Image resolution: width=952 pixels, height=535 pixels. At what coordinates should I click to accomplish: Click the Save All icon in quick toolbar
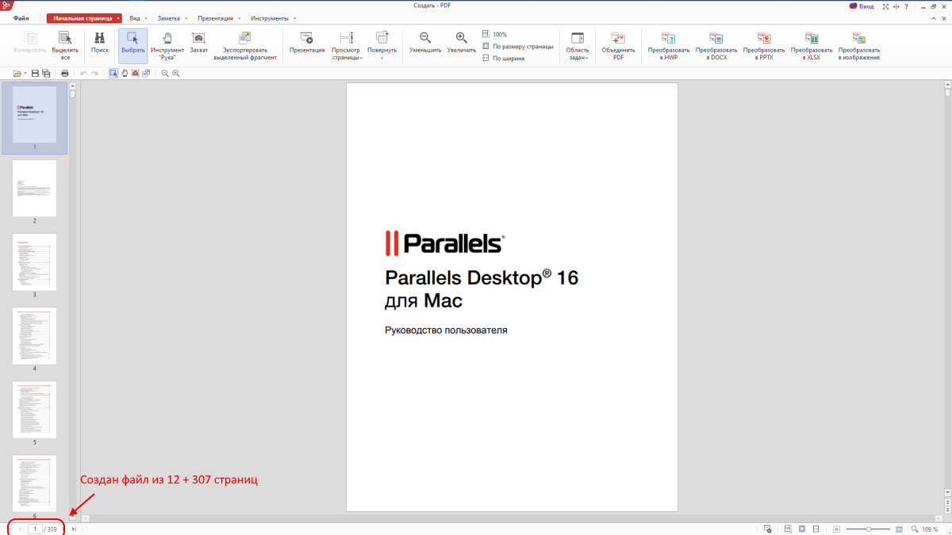[46, 74]
